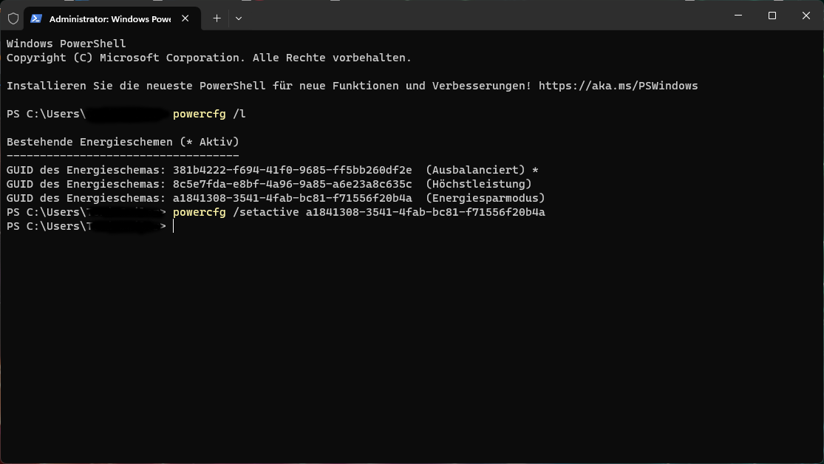The width and height of the screenshot is (824, 464).
Task: Expand the new tab profile dropdown
Action: click(x=239, y=18)
